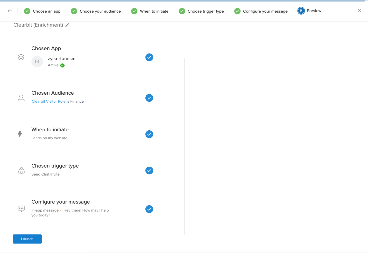This screenshot has width=368, height=253.
Task: Click the blue check for Chosen trigger type
Action: (149, 171)
